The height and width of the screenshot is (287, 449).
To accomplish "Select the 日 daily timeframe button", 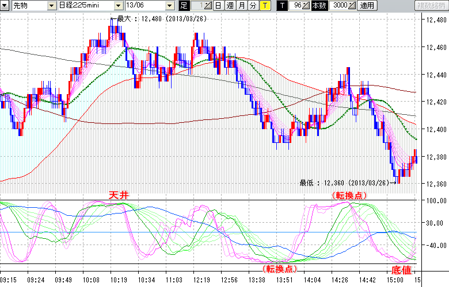I will click(x=218, y=6).
